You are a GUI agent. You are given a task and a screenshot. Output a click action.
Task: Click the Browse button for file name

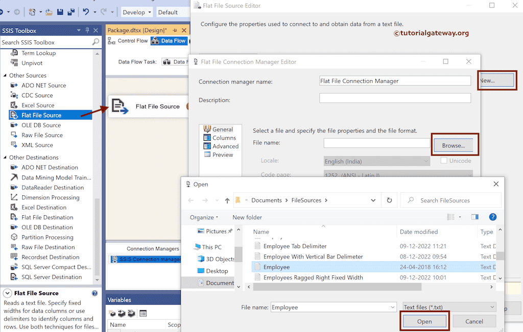coord(454,145)
